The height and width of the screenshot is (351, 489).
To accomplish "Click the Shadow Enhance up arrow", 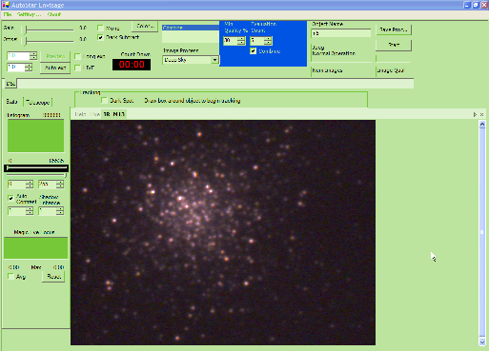I will pyautogui.click(x=60, y=208).
